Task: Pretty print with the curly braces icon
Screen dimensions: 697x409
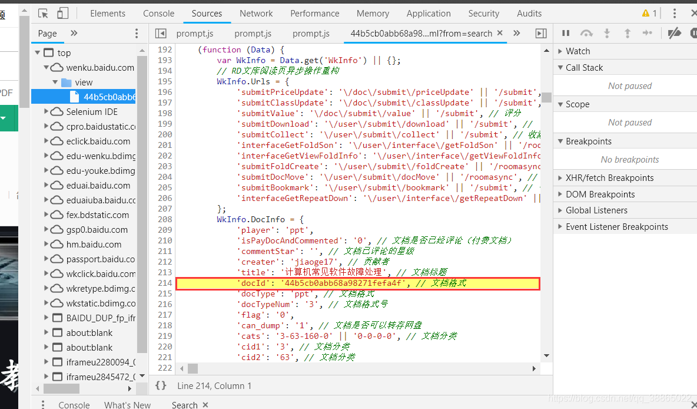Action: pyautogui.click(x=161, y=385)
